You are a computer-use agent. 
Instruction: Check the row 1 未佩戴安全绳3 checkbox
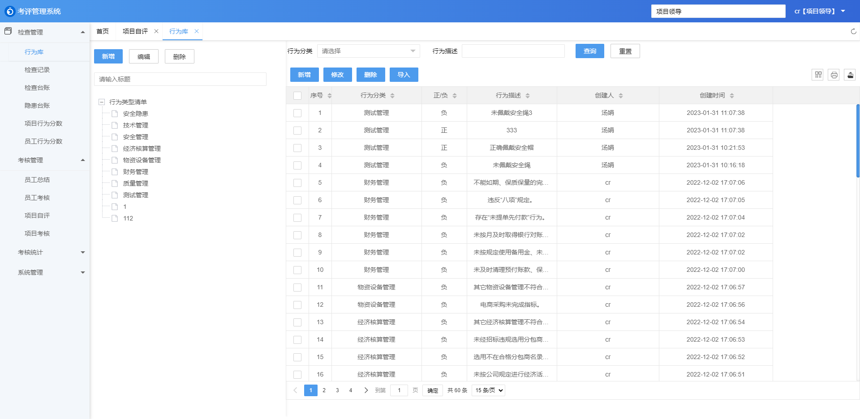pyautogui.click(x=297, y=113)
